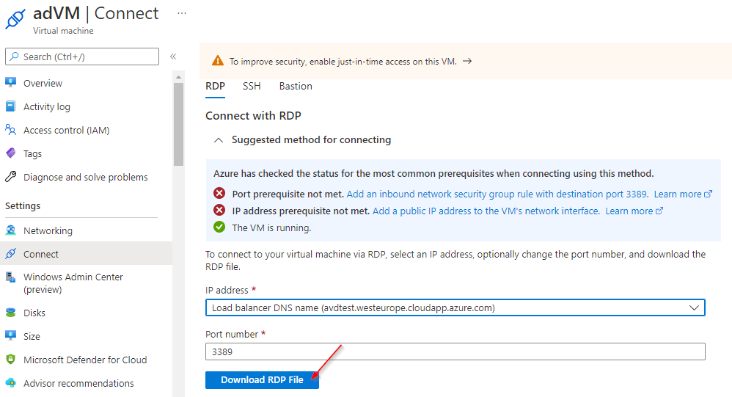Click the Search (Ctrl+/) box
Image resolution: width=732 pixels, height=397 pixels.
[82, 57]
